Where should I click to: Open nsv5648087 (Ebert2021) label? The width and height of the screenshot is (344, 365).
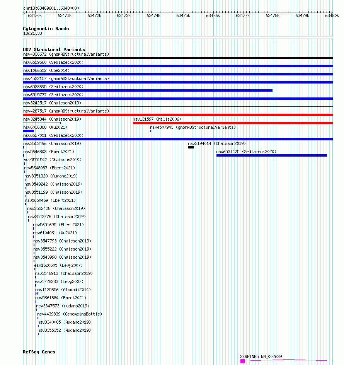tap(49, 168)
